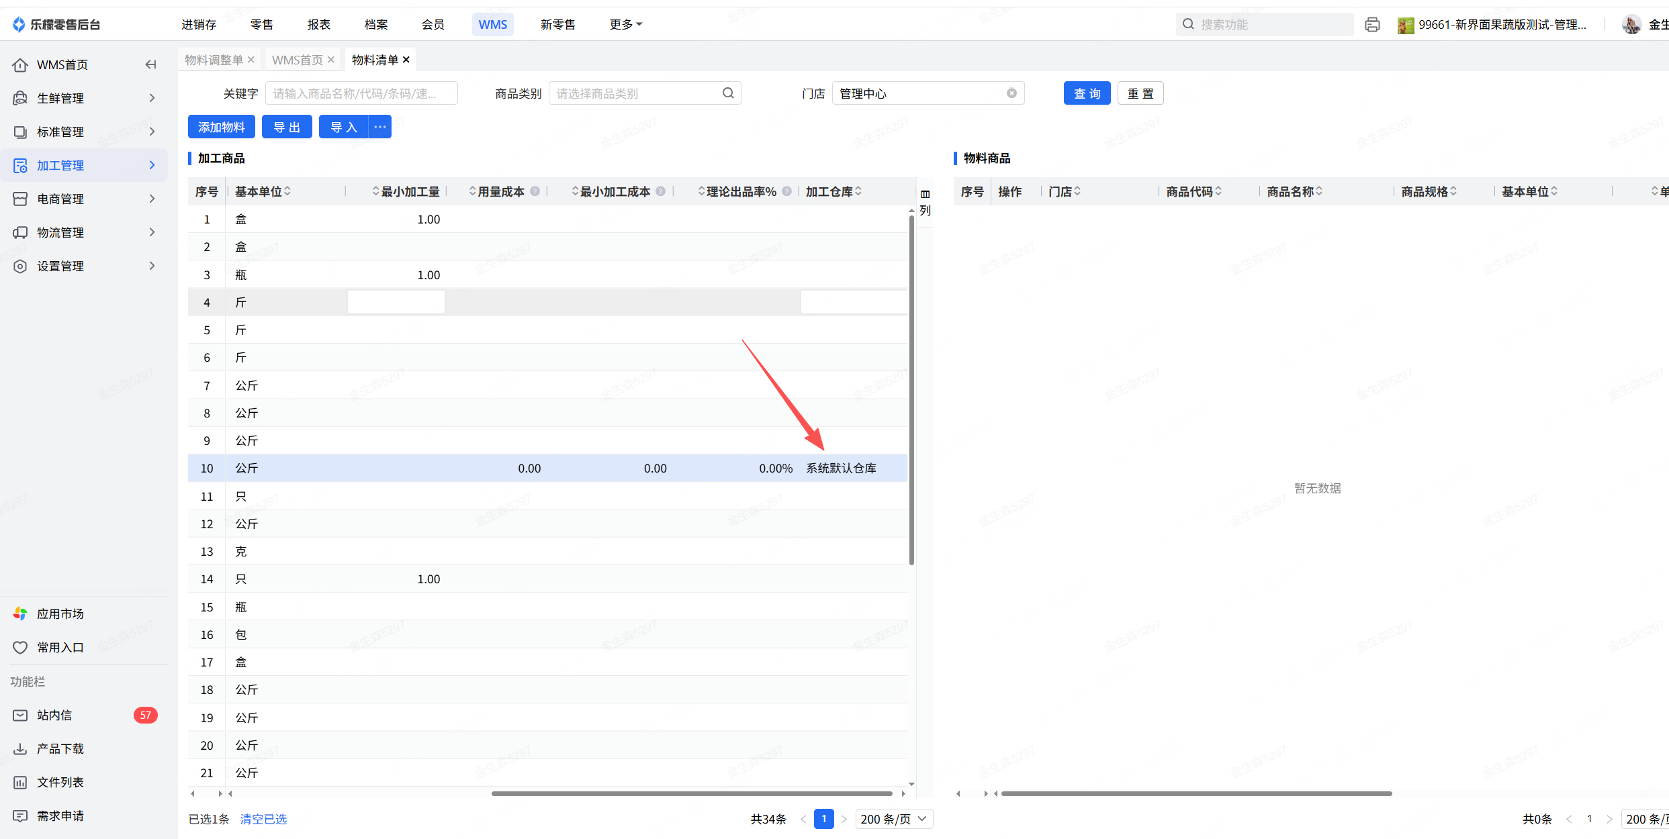
Task: Expand more options next to 导入
Action: 380,127
